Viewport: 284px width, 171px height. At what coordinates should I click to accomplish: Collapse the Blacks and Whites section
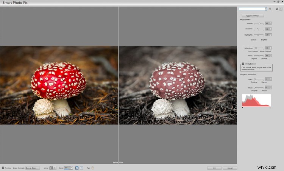tap(241, 75)
